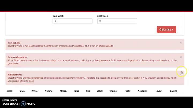Dismiss the non-liability alert
This screenshot has width=193, height=108.
(181, 43)
